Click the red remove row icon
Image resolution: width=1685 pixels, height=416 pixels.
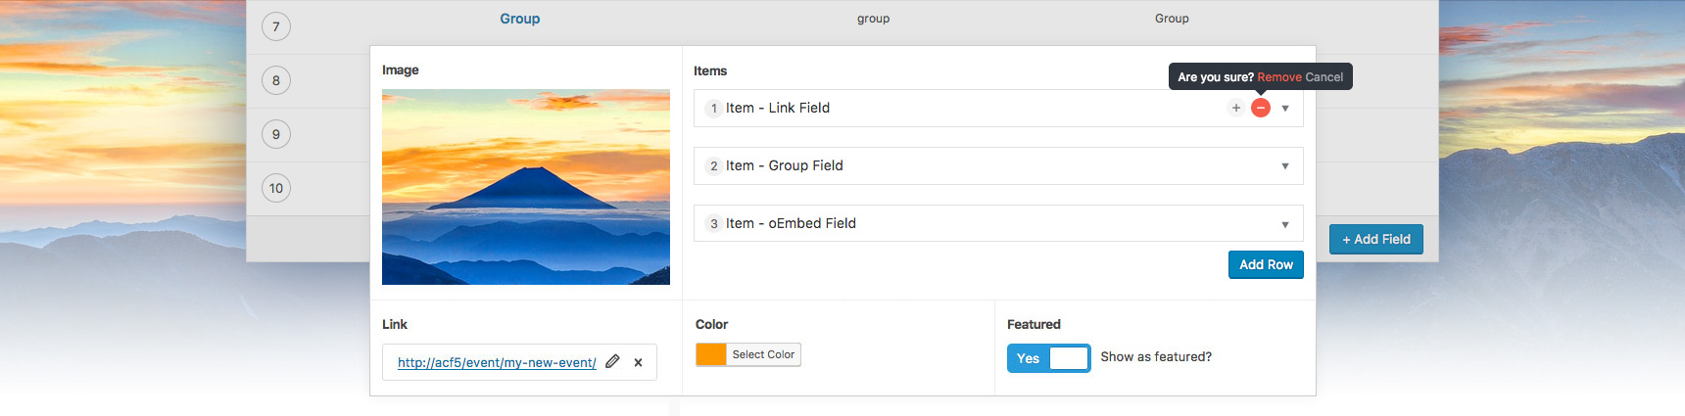1261,108
